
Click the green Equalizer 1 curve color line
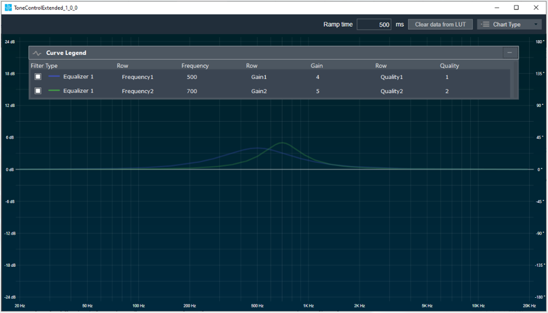(x=54, y=90)
